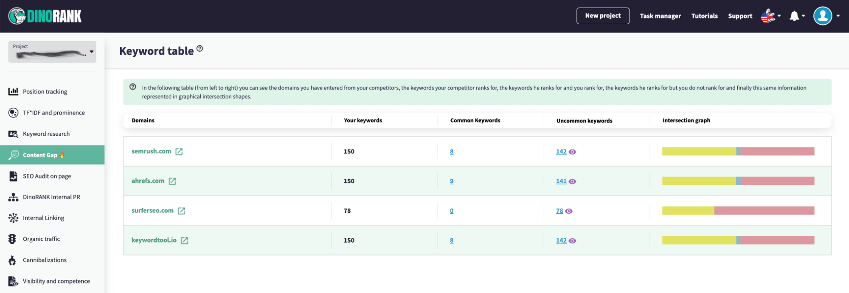The image size is (849, 293).
Task: Open the notifications bell icon
Action: (x=794, y=16)
